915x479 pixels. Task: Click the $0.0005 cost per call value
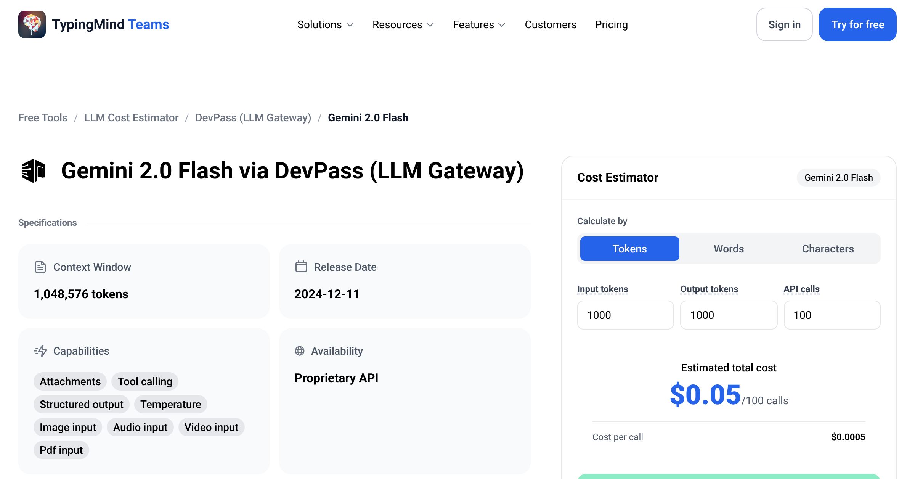[x=848, y=437]
